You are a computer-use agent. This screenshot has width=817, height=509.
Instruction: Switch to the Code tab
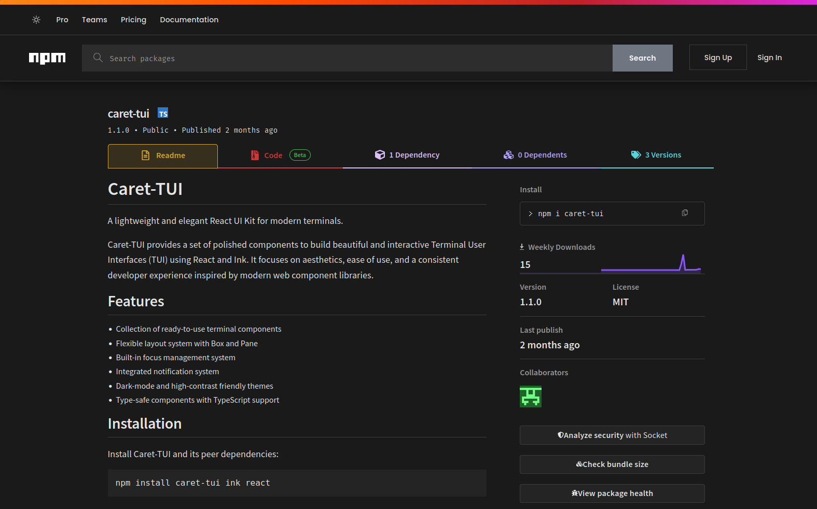click(x=281, y=155)
